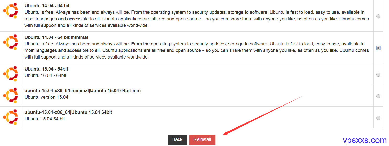The height and width of the screenshot is (146, 389).
Task: Select the Ubuntu 14.04 - 64 bit radio button
Action: click(378, 16)
